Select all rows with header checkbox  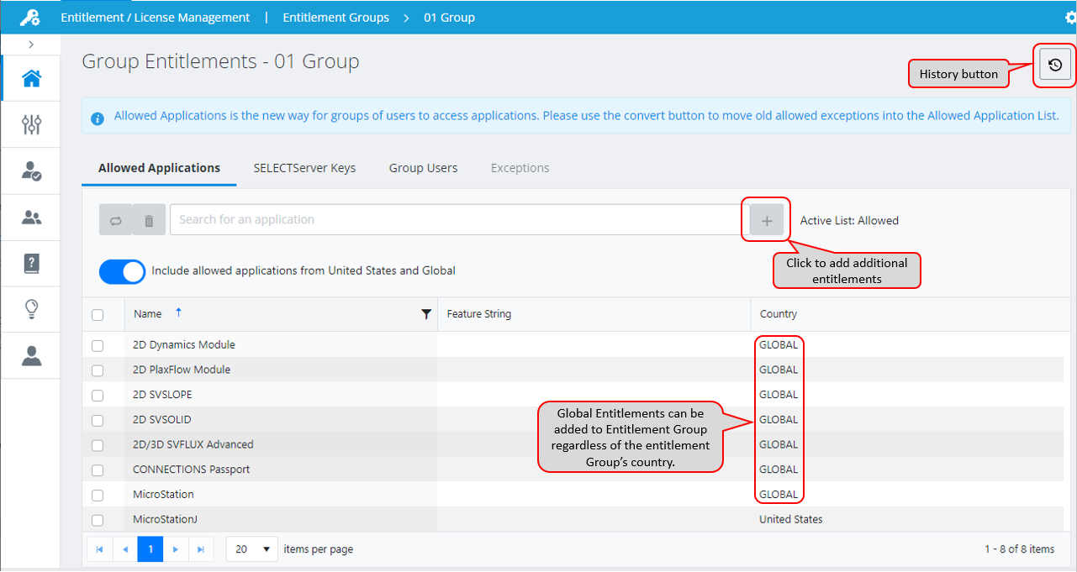(x=98, y=315)
